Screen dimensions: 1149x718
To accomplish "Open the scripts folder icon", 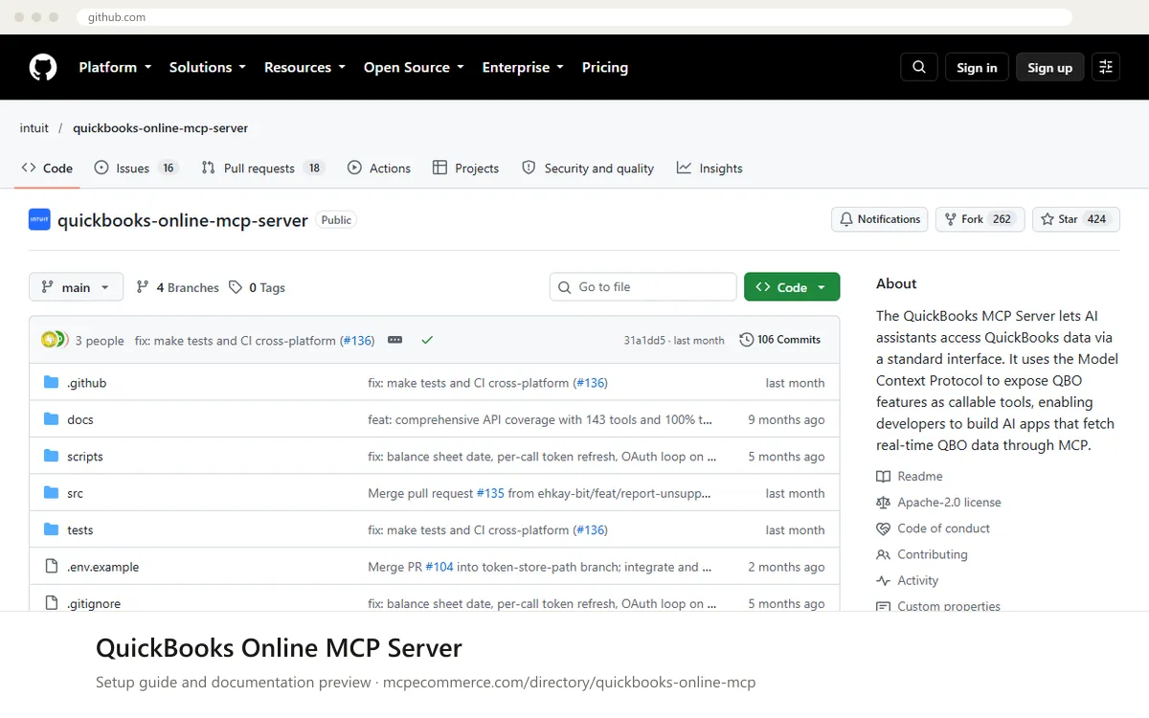I will point(52,457).
